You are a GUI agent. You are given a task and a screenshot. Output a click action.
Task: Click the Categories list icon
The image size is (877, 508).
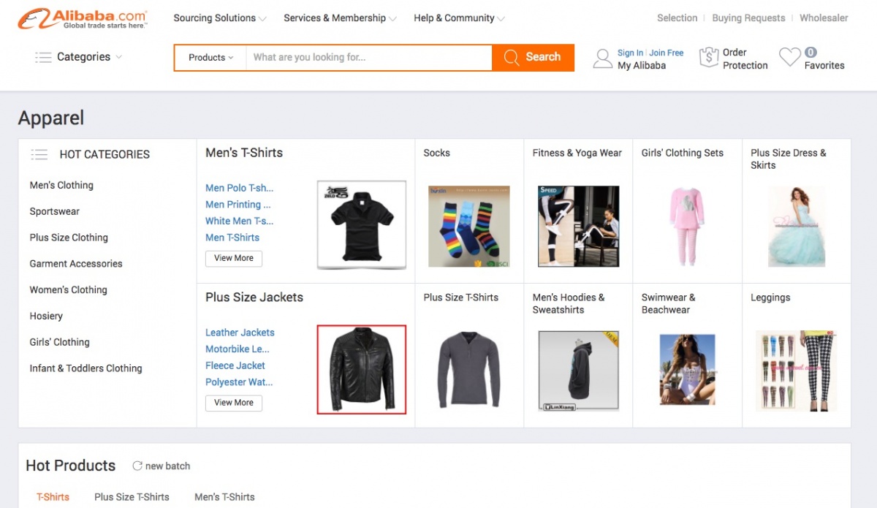43,57
